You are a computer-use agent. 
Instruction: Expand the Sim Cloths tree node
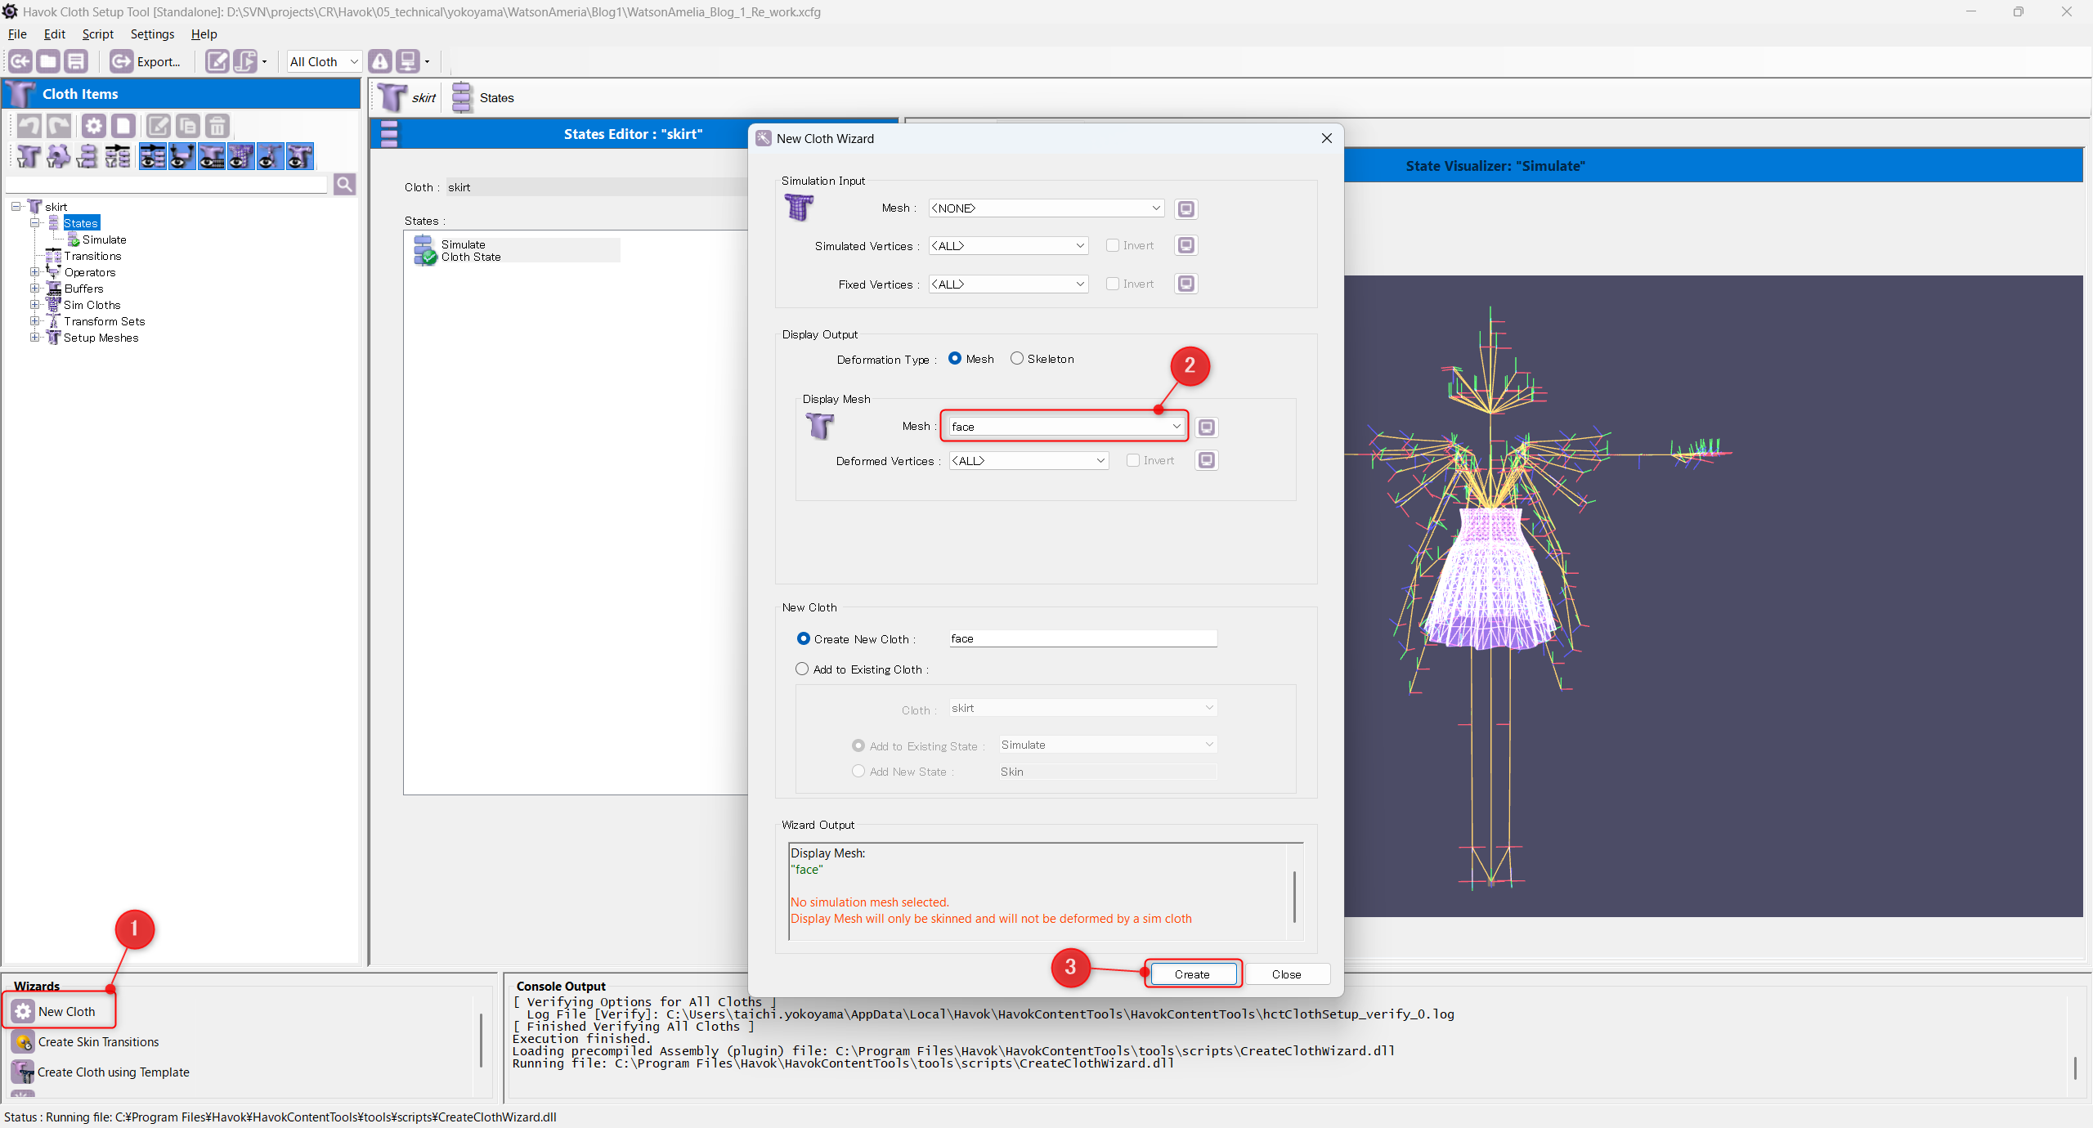click(x=34, y=305)
